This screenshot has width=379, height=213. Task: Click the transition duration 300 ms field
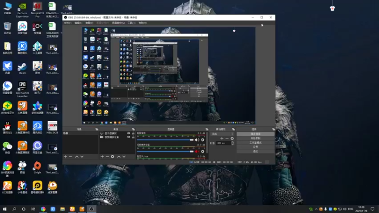pyautogui.click(x=223, y=143)
